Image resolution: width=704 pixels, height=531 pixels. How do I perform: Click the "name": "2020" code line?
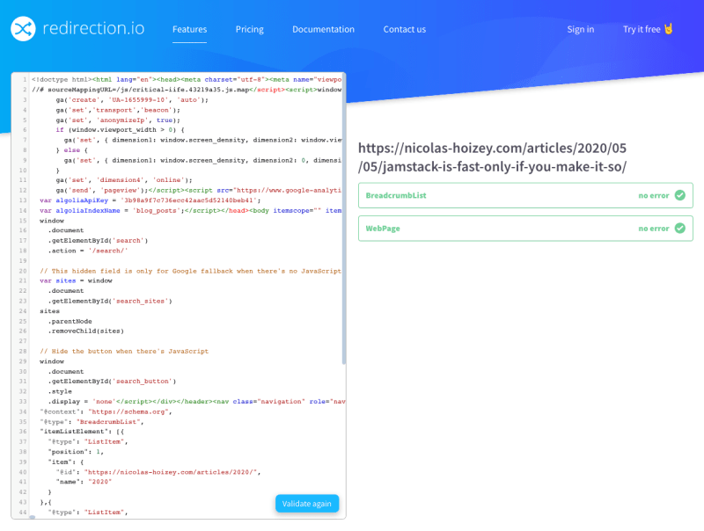[x=84, y=482]
